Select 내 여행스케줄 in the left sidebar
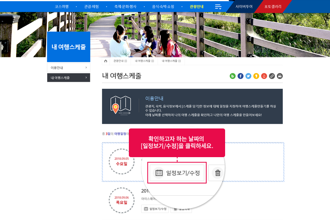330x220 pixels. (68, 78)
